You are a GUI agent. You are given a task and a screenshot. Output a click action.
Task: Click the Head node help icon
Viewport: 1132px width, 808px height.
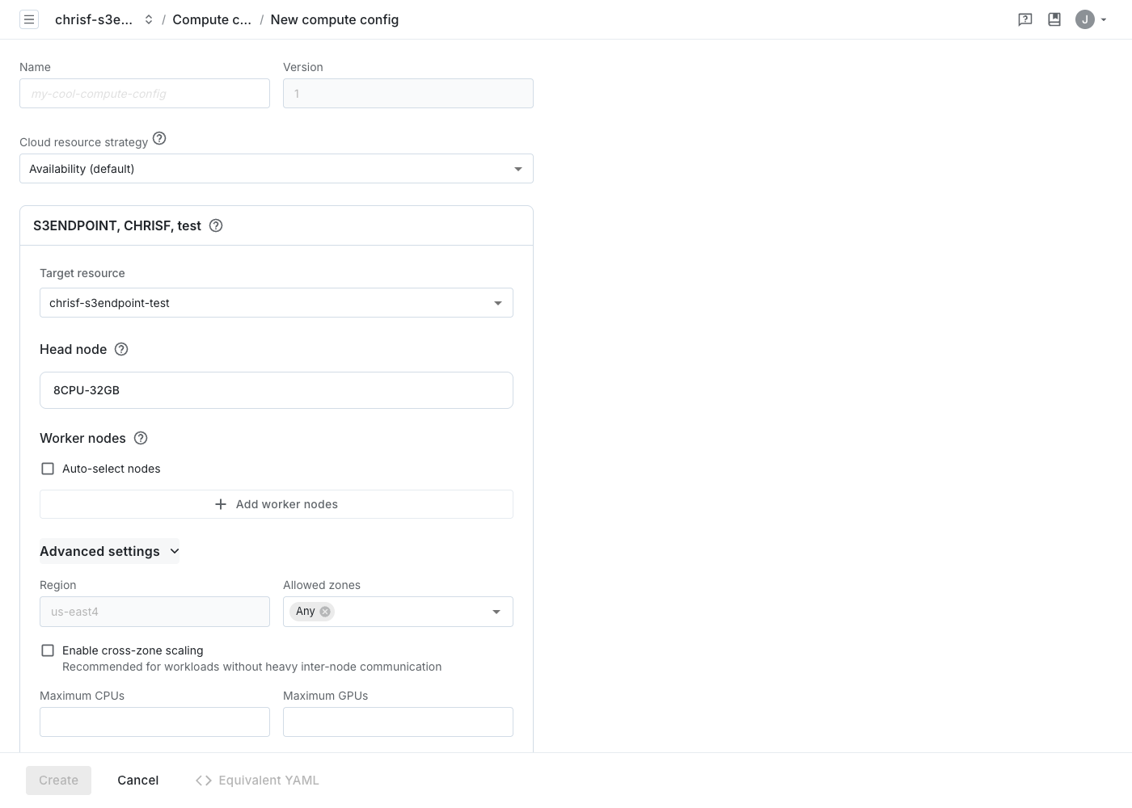[x=121, y=349]
